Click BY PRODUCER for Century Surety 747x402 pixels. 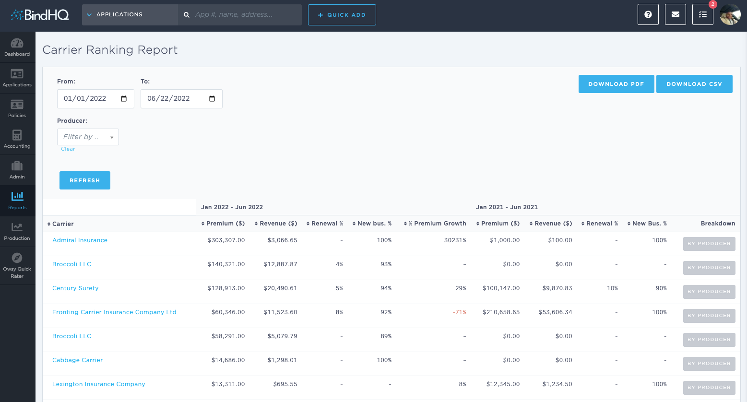[709, 292]
